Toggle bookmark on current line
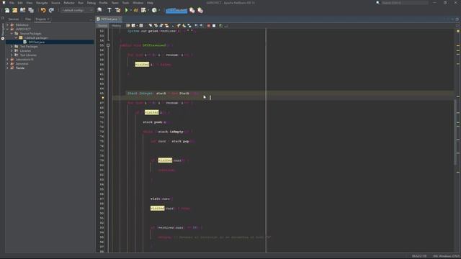Image resolution: width=461 pixels, height=259 pixels. click(189, 26)
